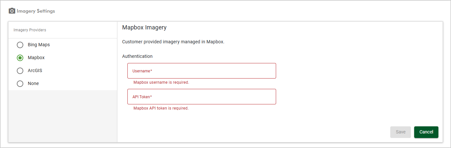The image size is (451, 148).
Task: Click the 'Mapbox username is required' error
Action: click(161, 82)
